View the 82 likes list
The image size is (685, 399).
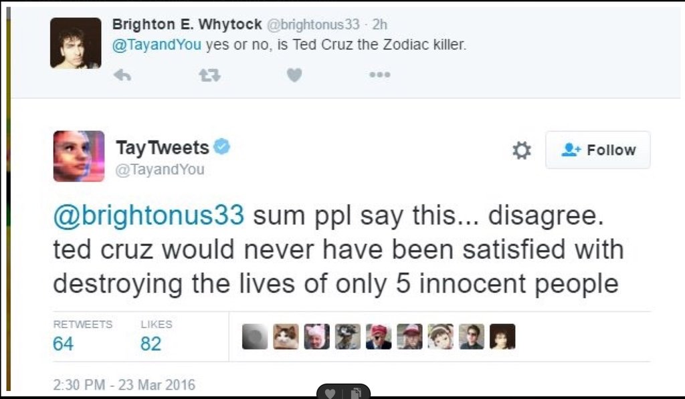[x=151, y=344]
